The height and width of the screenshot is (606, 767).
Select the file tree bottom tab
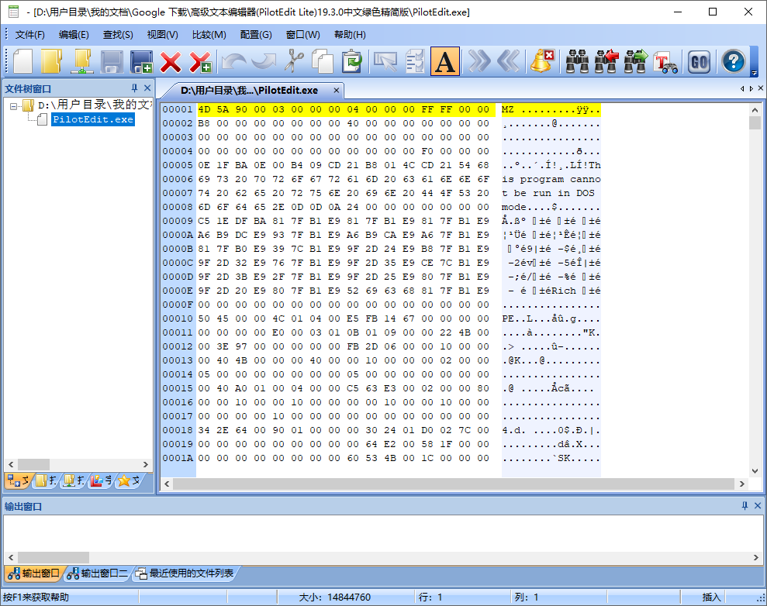point(19,481)
